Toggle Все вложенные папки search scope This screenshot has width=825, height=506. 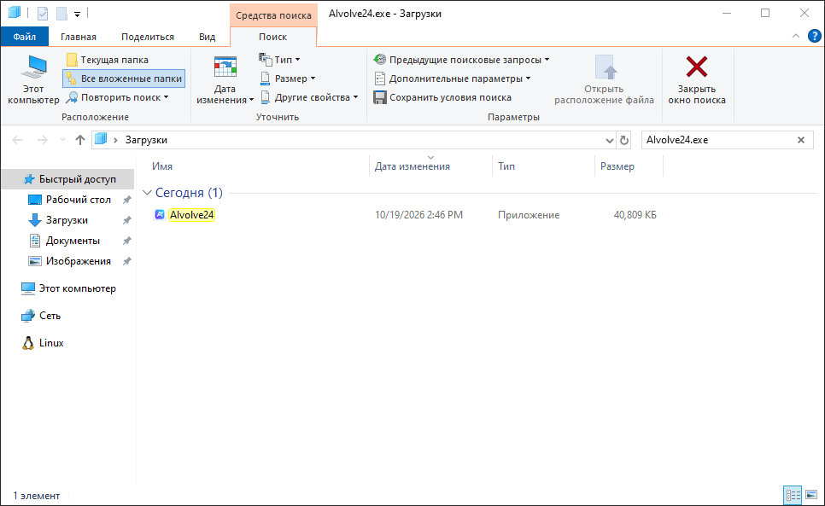tap(124, 79)
